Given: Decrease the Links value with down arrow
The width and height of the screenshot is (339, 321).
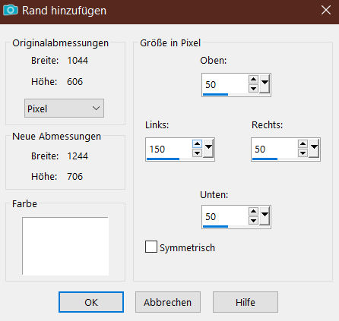Looking at the screenshot, I should [x=197, y=153].
